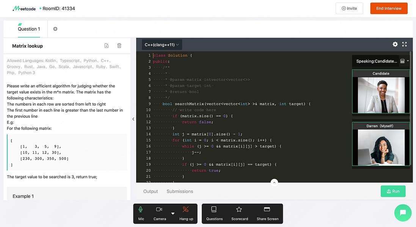Image resolution: width=416 pixels, height=227 pixels.
Task: Open the small arrow beside video layout icon
Action: pyautogui.click(x=408, y=61)
